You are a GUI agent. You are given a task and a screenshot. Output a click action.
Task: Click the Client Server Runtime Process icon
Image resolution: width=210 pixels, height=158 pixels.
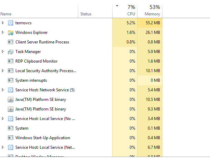(x=11, y=42)
